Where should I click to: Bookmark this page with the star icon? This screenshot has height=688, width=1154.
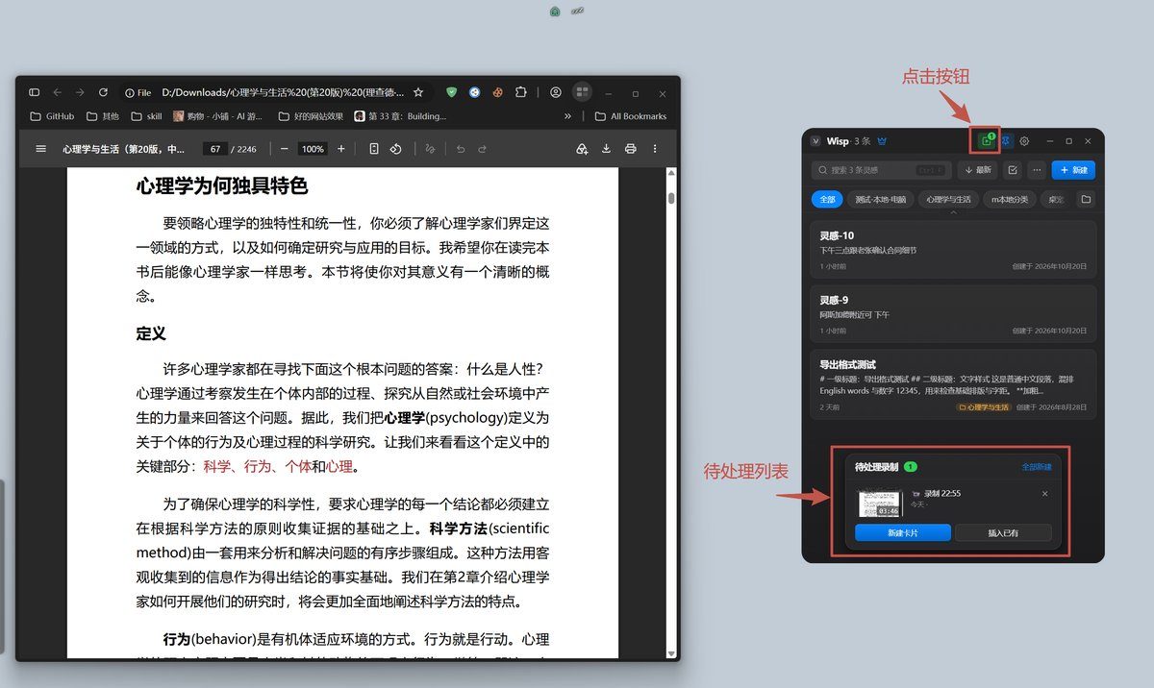418,93
